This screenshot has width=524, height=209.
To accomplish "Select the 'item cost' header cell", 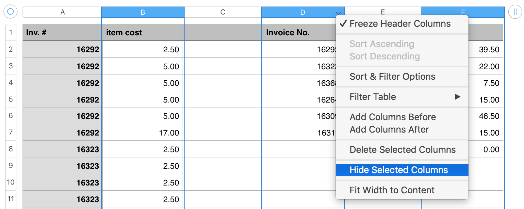I will coord(143,32).
